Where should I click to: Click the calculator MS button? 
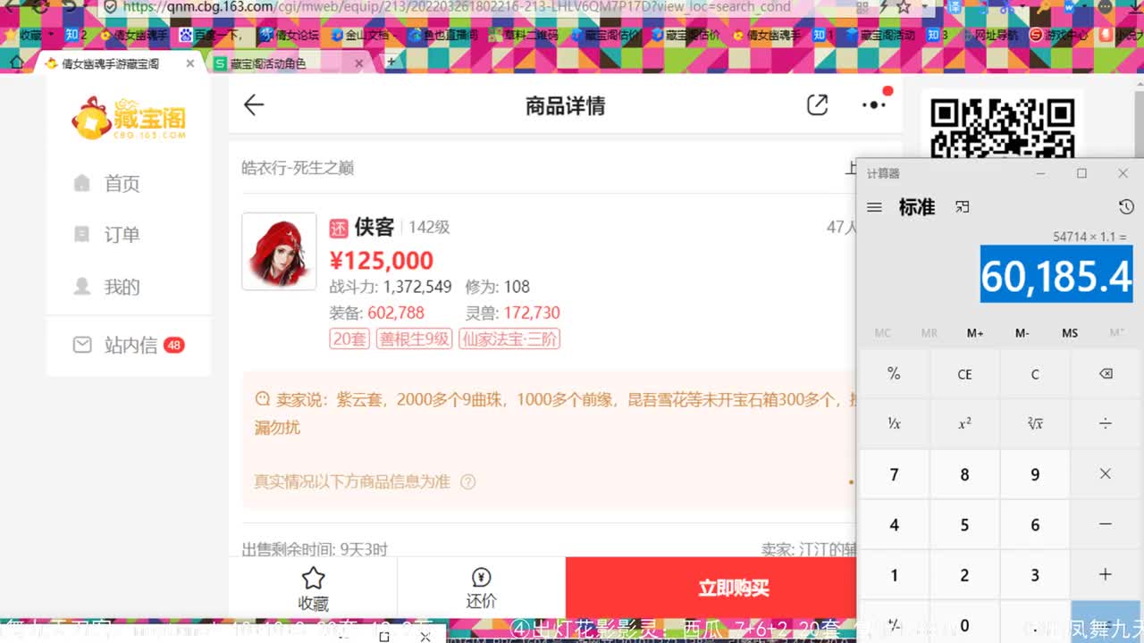click(1070, 333)
